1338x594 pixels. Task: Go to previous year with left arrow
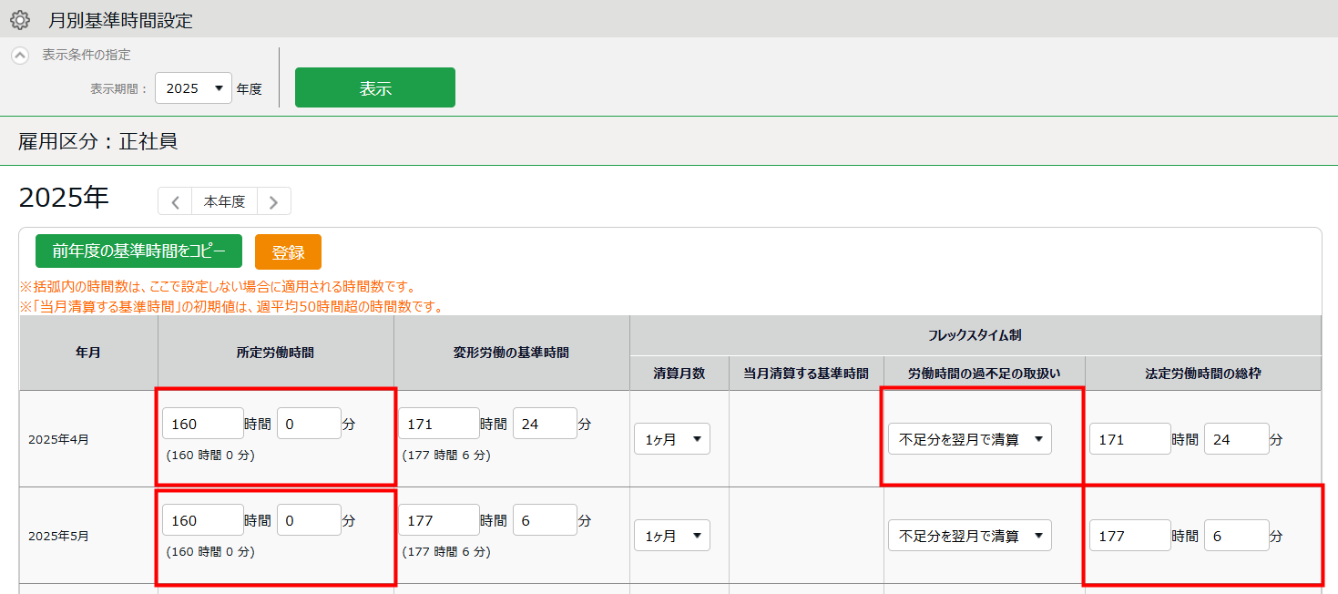point(175,201)
